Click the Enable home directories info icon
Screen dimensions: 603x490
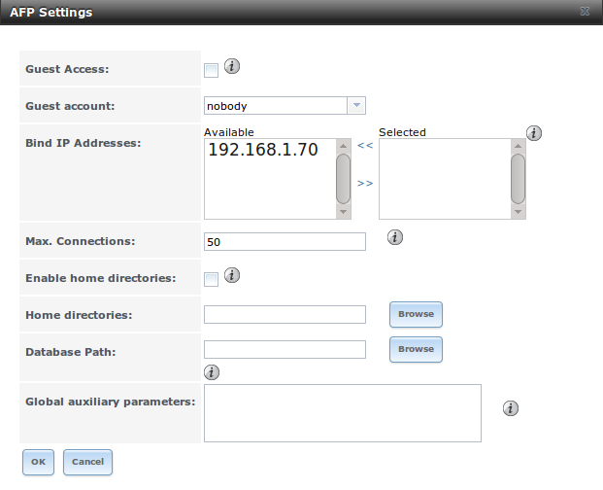pos(232,275)
